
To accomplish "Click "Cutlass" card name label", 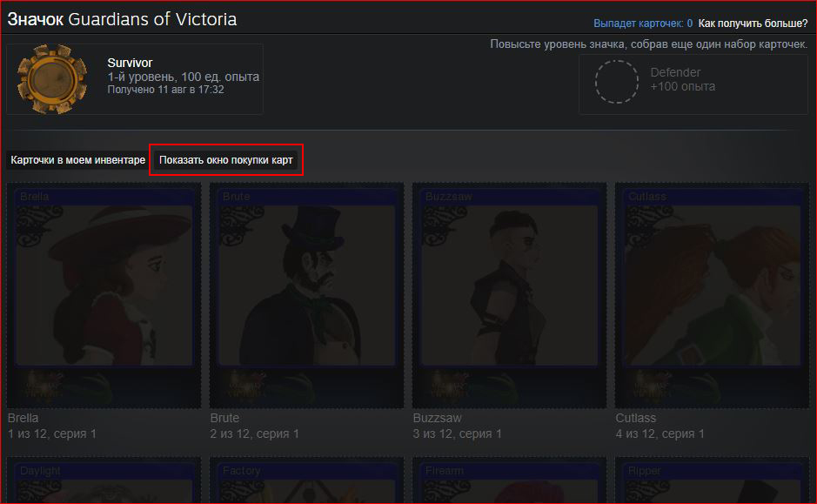I will coord(636,418).
